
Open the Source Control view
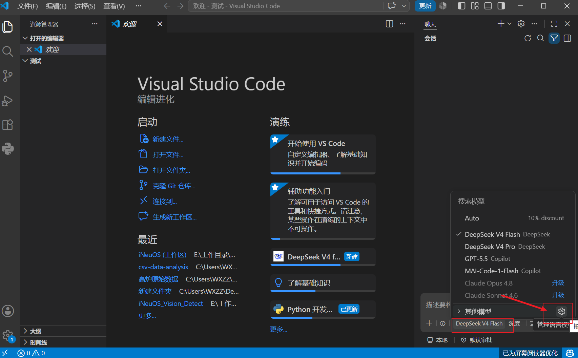tap(8, 76)
